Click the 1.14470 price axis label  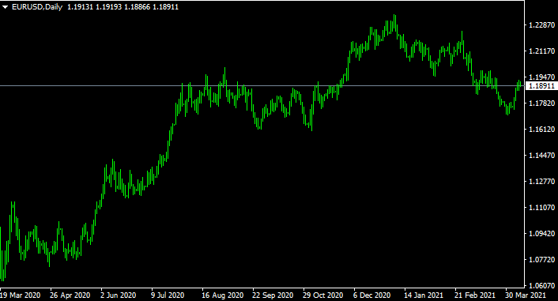click(542, 155)
